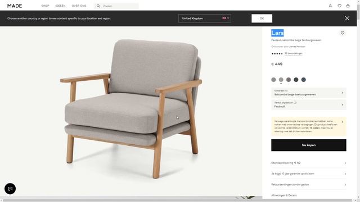Click the product subtitle Fauteuil text

pyautogui.click(x=296, y=40)
